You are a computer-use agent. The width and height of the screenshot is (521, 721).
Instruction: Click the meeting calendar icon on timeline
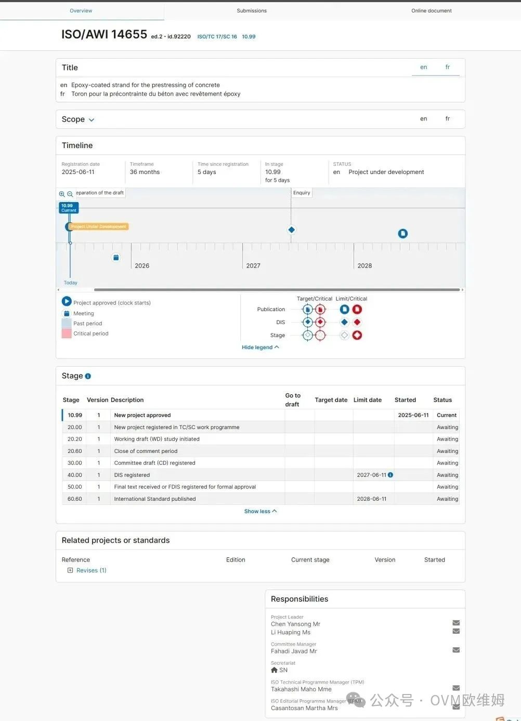click(116, 258)
